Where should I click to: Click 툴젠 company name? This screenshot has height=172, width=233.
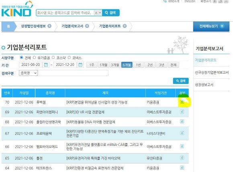(39, 158)
